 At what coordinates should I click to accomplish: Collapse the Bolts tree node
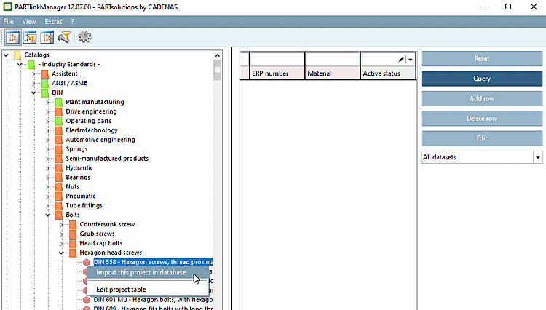tap(48, 215)
